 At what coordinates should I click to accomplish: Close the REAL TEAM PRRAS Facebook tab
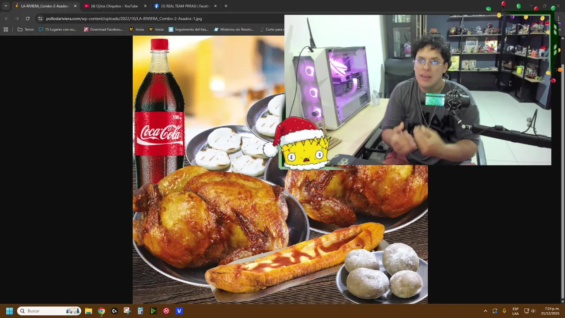215,6
